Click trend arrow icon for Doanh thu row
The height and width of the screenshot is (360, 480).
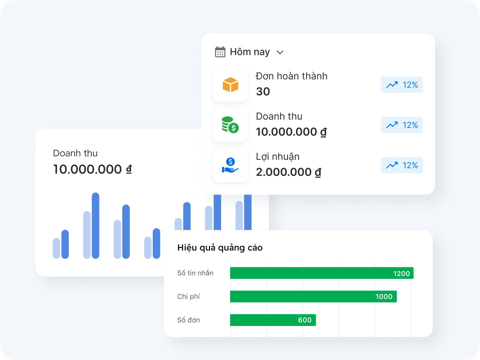click(x=392, y=125)
